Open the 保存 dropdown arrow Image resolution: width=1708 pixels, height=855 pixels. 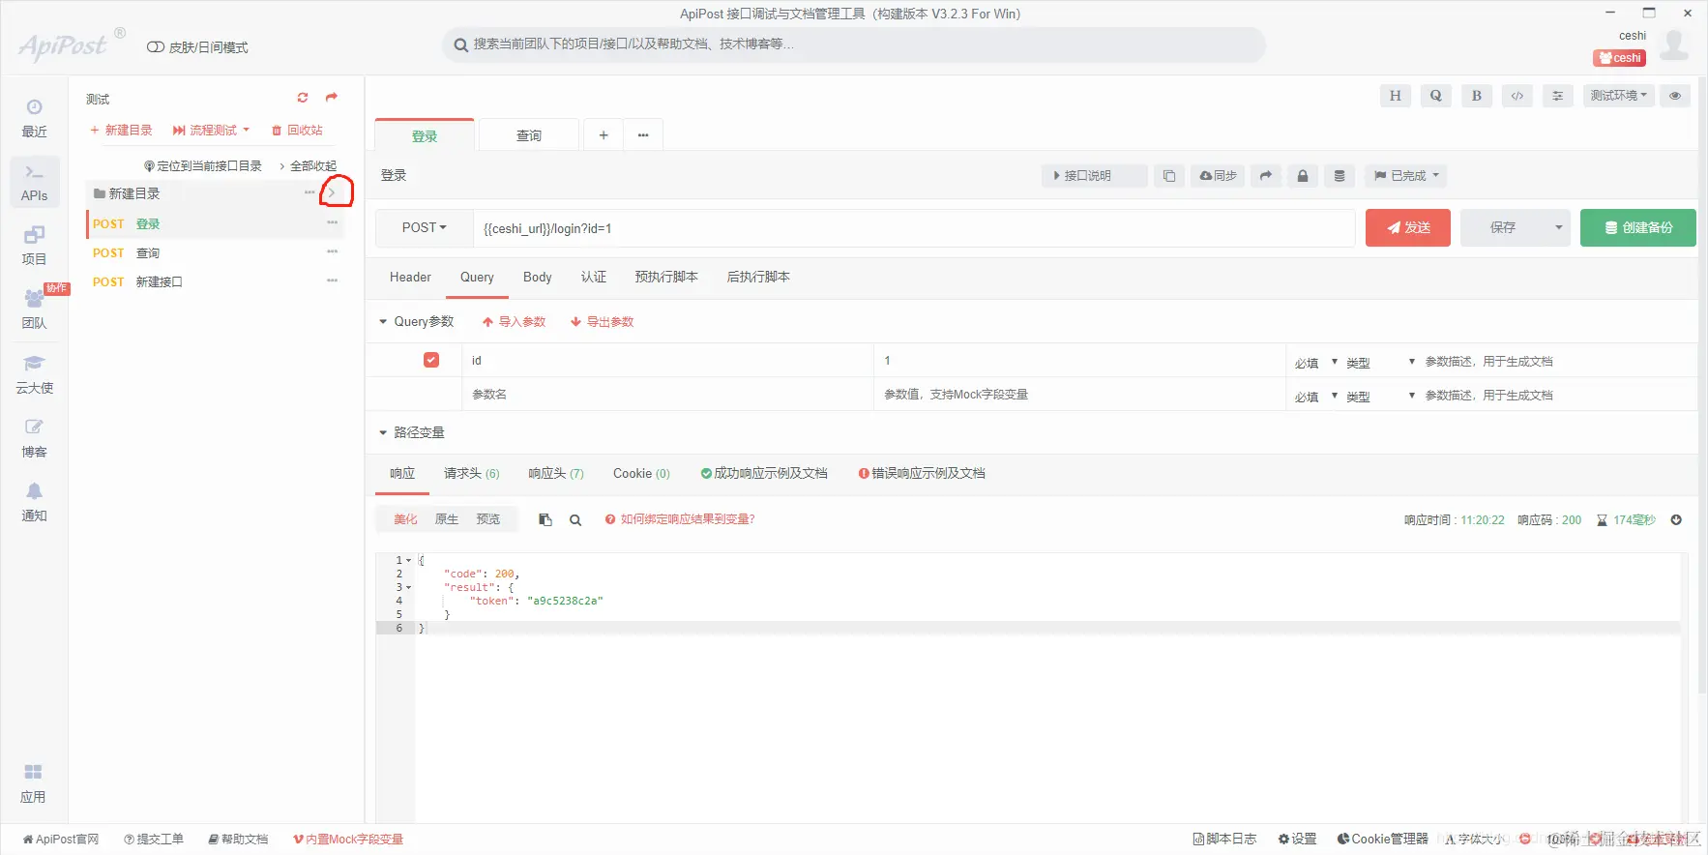[1558, 228]
